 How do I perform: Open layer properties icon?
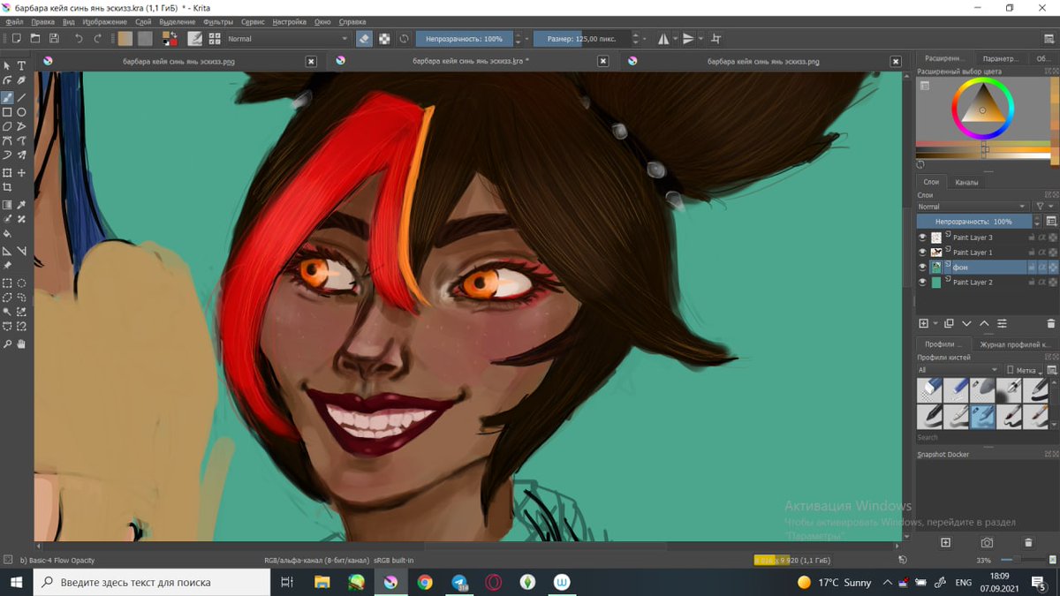(1003, 324)
